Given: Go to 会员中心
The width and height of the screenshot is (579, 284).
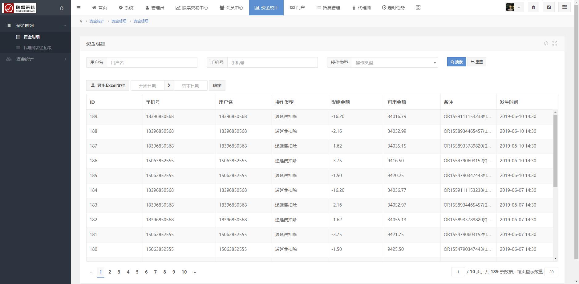Looking at the screenshot, I should click(231, 8).
